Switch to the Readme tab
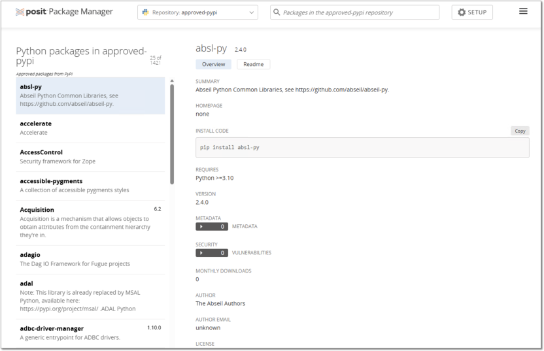The height and width of the screenshot is (351, 544). [253, 64]
